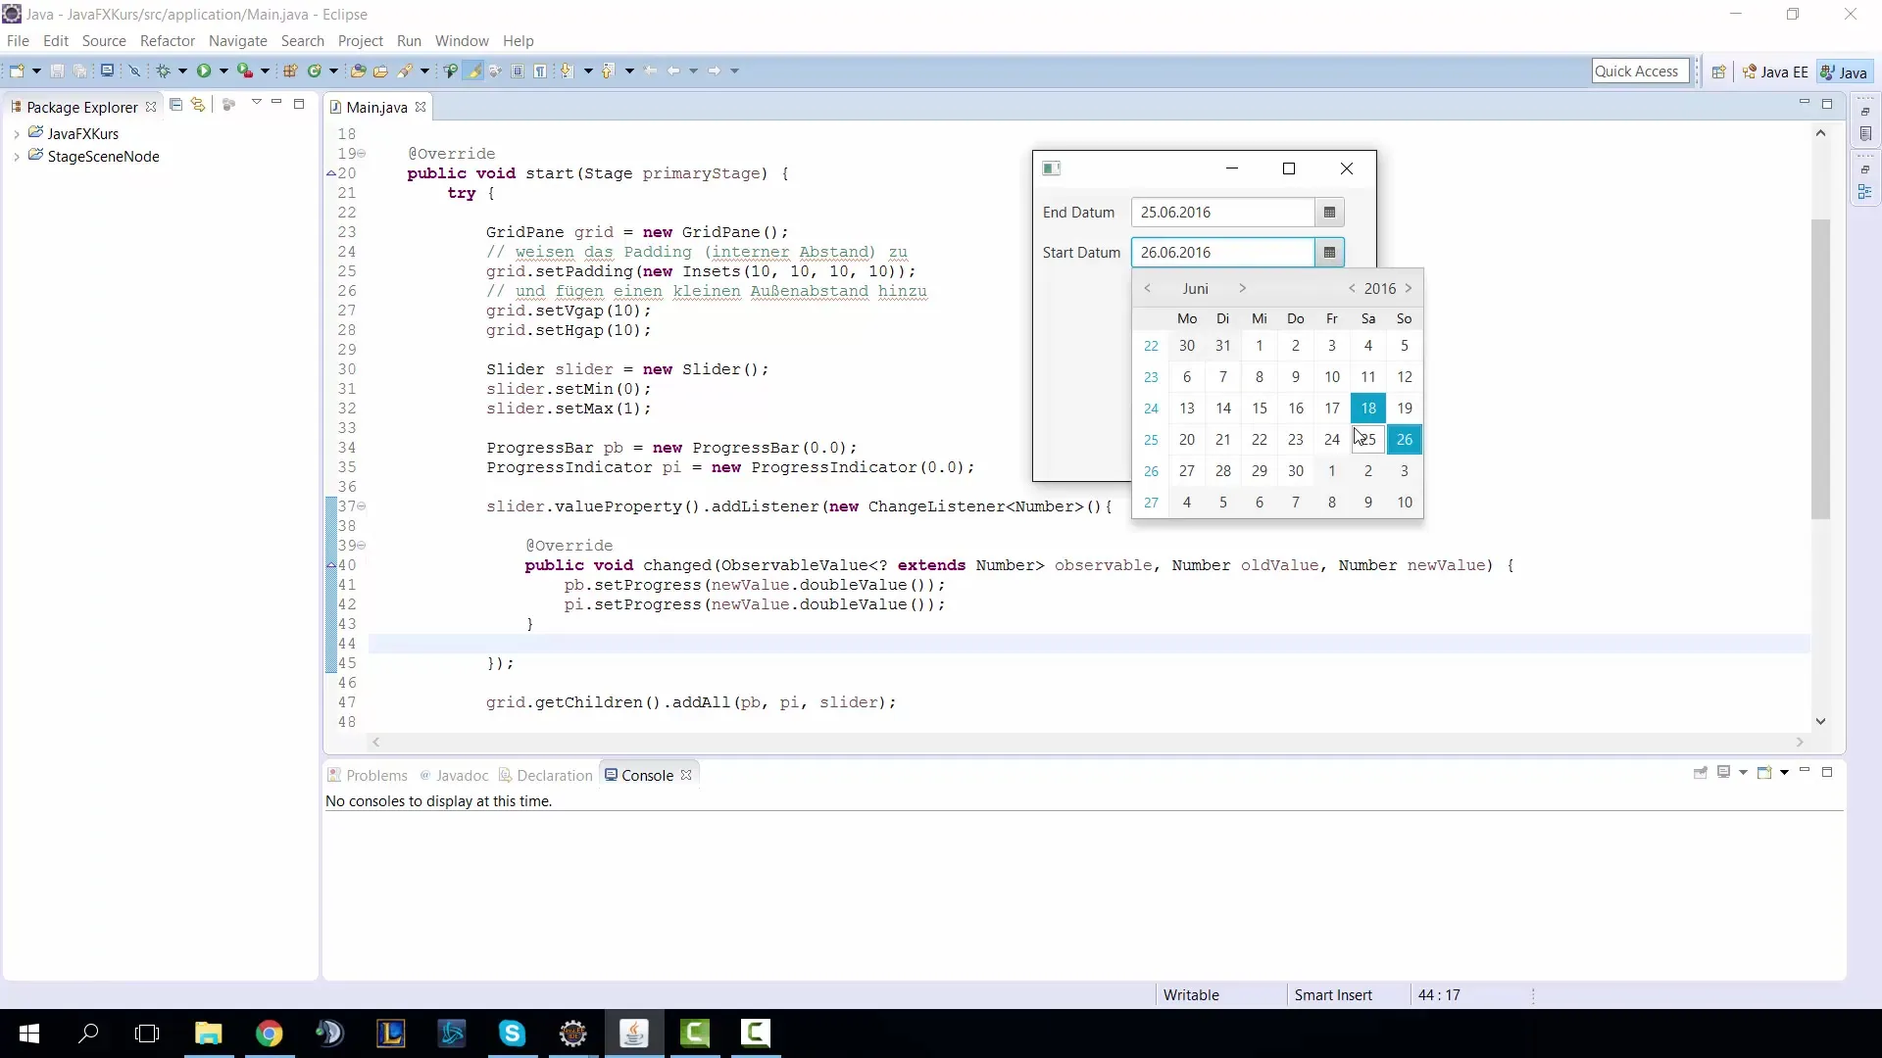The image size is (1882, 1058).
Task: Select June 26 in the calendar
Action: point(1405,440)
